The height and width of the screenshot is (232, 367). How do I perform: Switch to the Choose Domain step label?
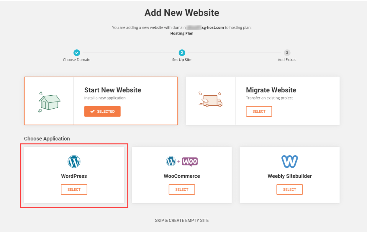tap(76, 60)
